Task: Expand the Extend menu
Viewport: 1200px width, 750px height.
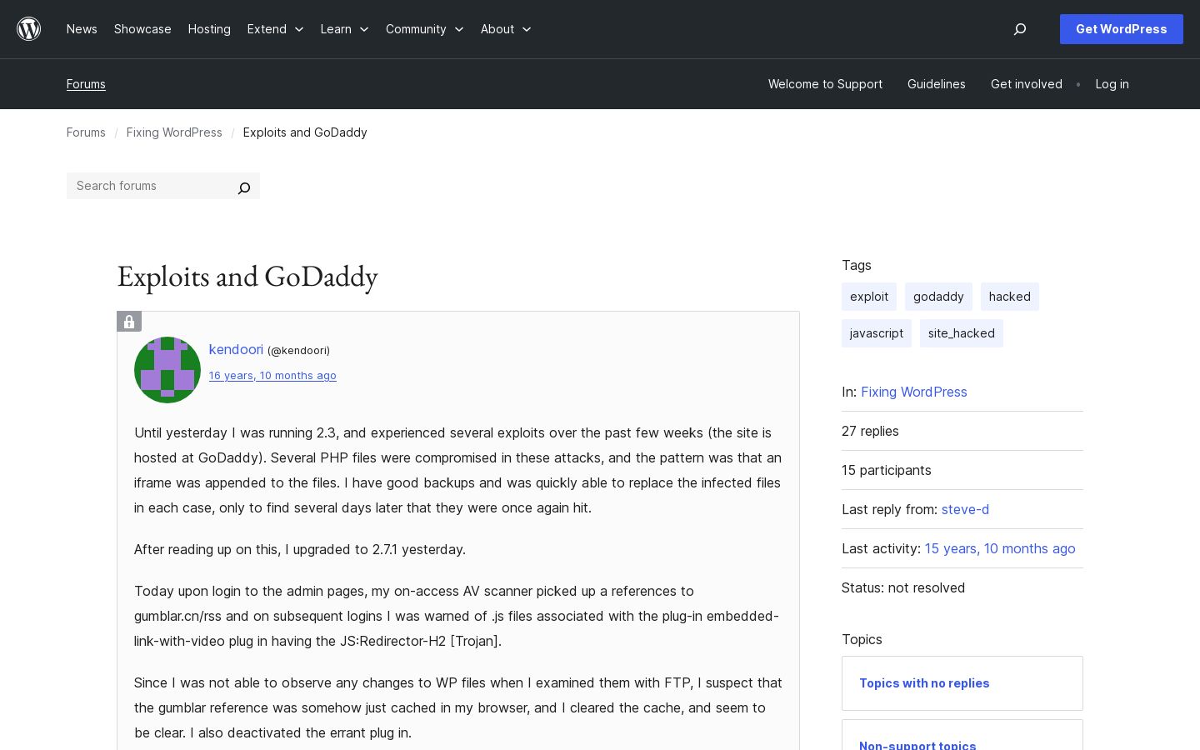Action: point(275,29)
